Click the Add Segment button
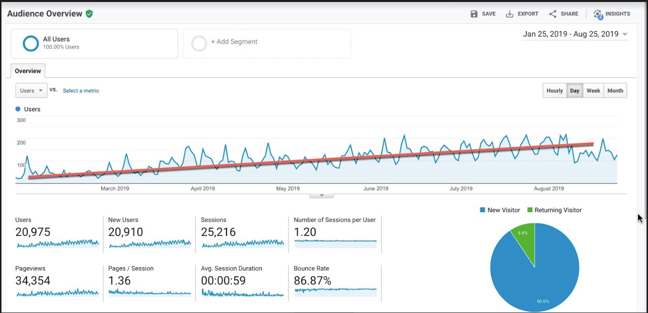The width and height of the screenshot is (648, 313). click(x=234, y=42)
